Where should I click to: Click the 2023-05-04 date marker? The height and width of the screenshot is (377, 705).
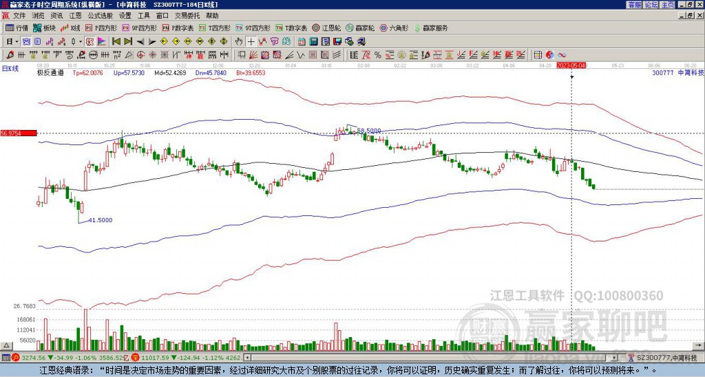(x=571, y=65)
